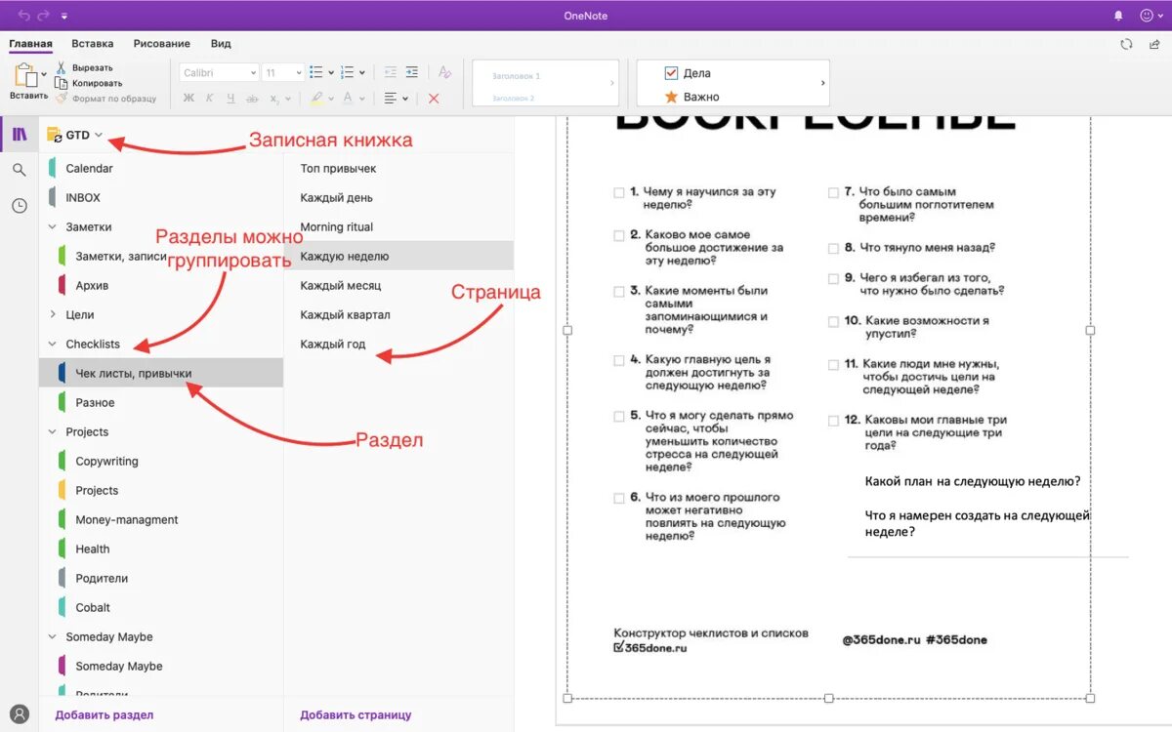This screenshot has height=732, width=1172.
Task: Decrease indent of paragraph
Action: [x=390, y=72]
